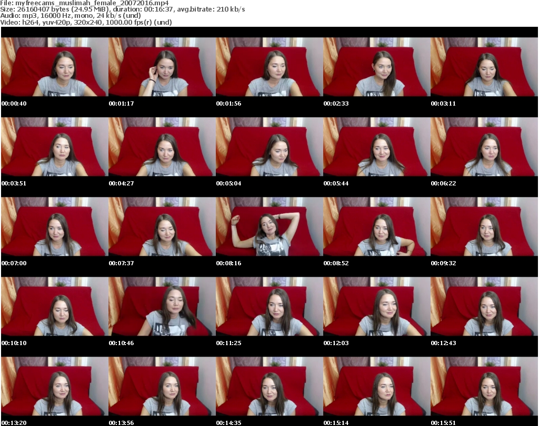Click the 00:06:22 timestamp label
Image resolution: width=539 pixels, height=426 pixels.
(x=443, y=183)
